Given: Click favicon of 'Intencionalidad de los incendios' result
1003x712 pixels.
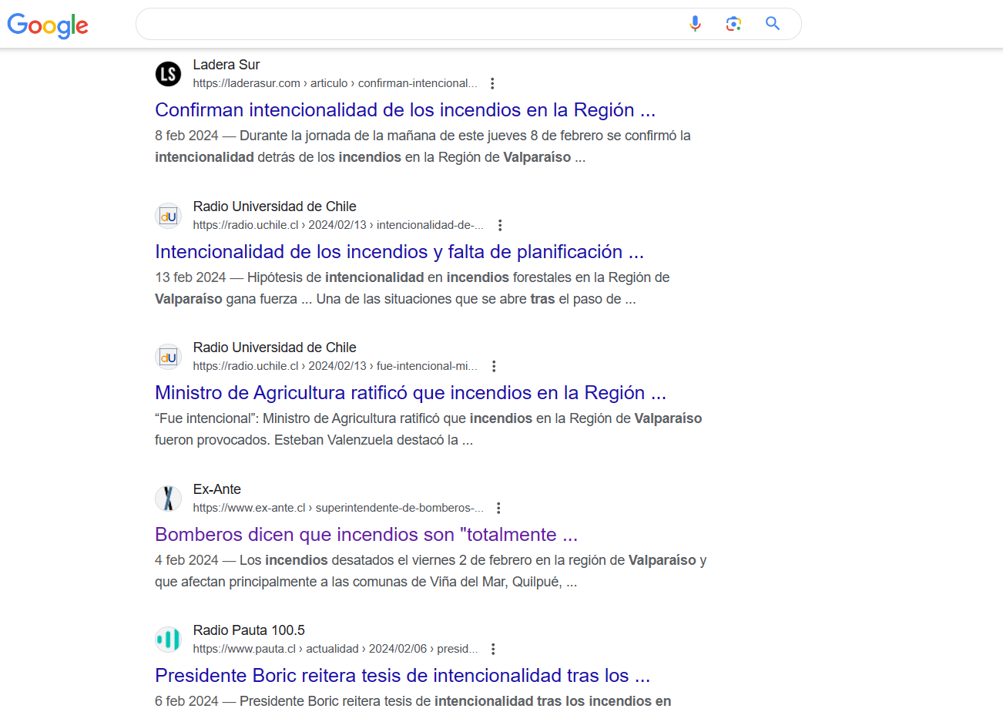Looking at the screenshot, I should coord(168,216).
